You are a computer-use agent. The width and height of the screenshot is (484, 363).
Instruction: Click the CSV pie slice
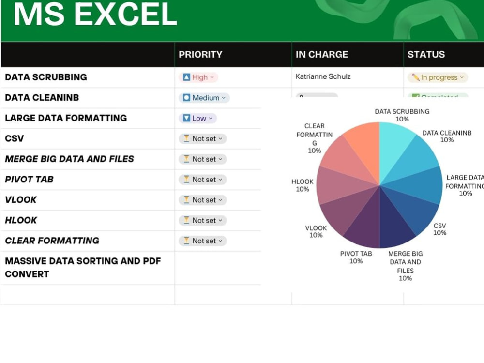point(415,210)
